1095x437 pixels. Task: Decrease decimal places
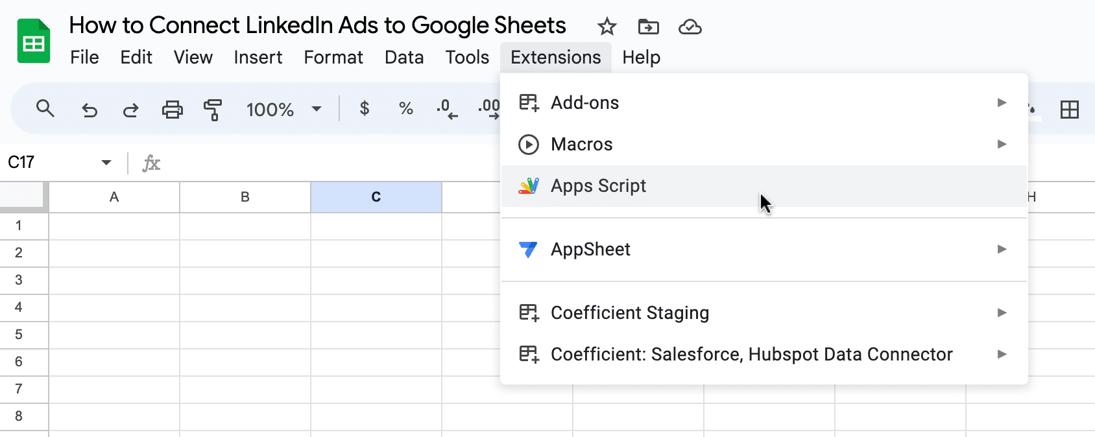coord(448,108)
